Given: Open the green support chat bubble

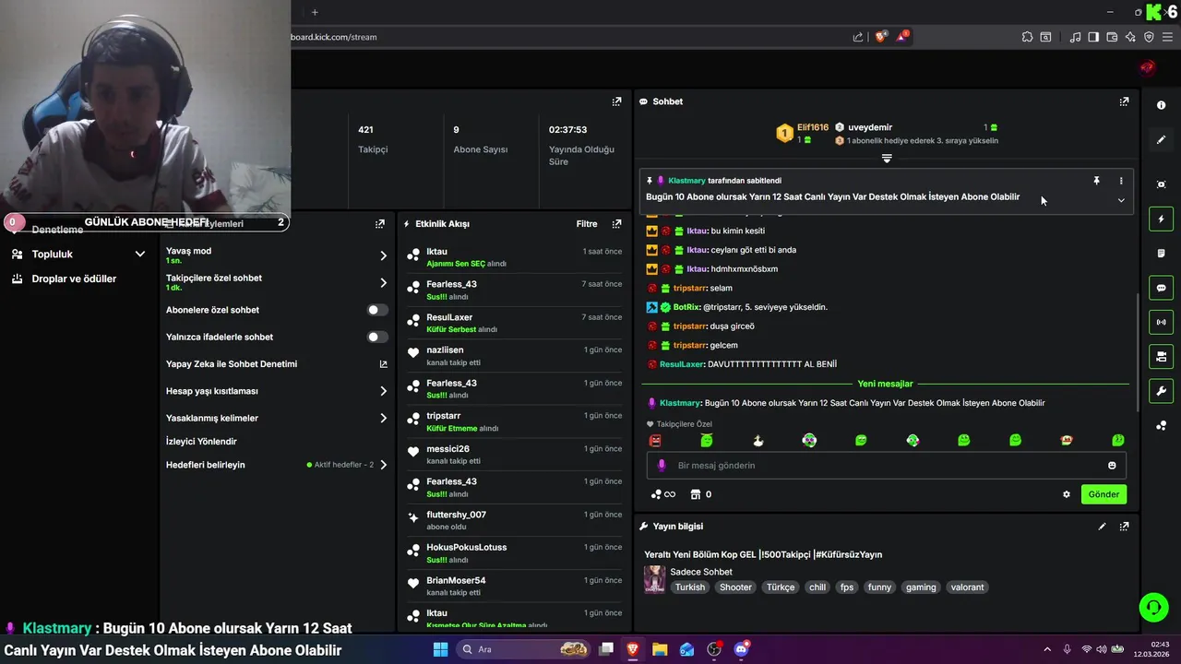Looking at the screenshot, I should (x=1153, y=607).
